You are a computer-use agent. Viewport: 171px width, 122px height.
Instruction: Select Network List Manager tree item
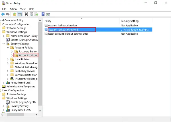pyautogui.click(x=27, y=67)
